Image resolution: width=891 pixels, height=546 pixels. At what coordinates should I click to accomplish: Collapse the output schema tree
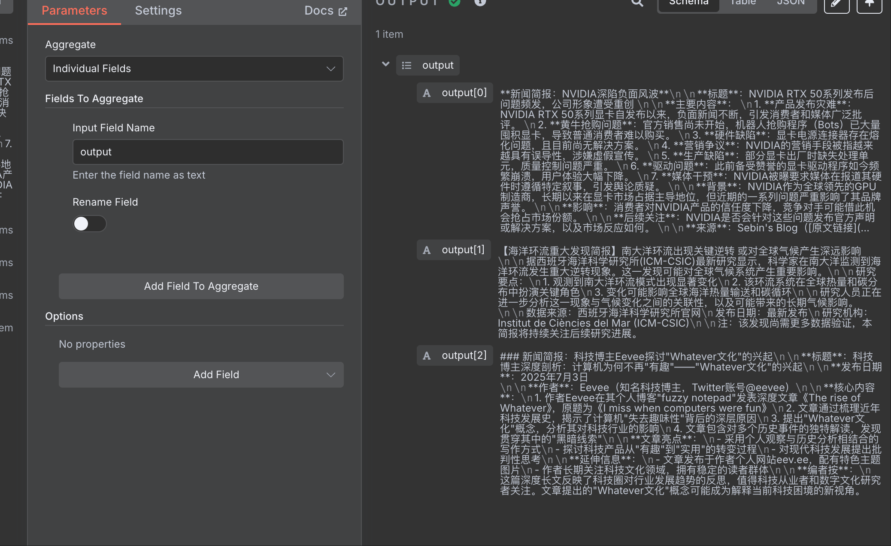385,64
